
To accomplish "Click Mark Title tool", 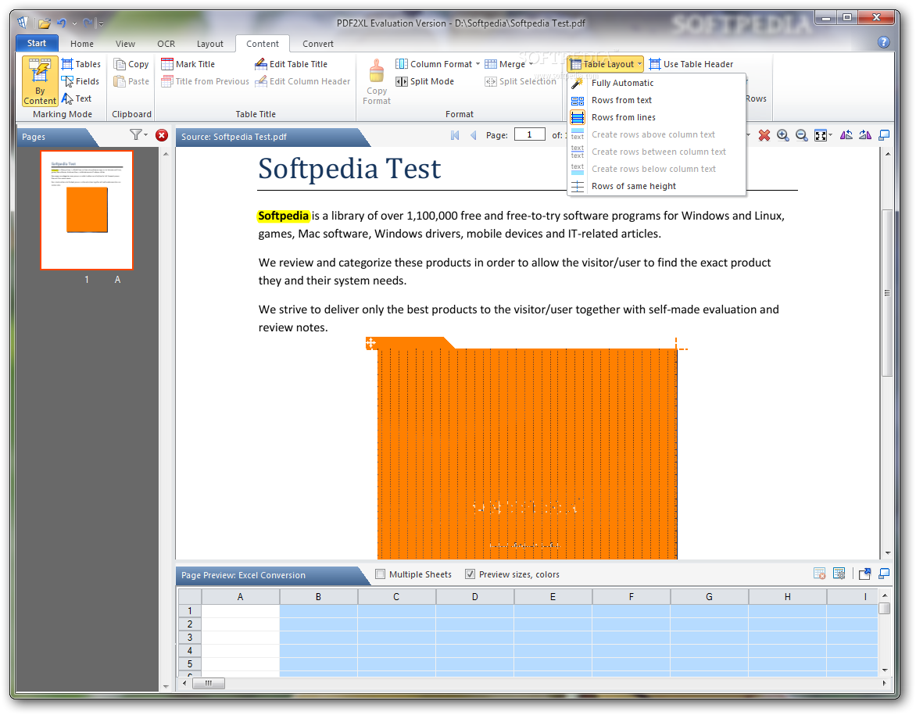I will tap(188, 64).
